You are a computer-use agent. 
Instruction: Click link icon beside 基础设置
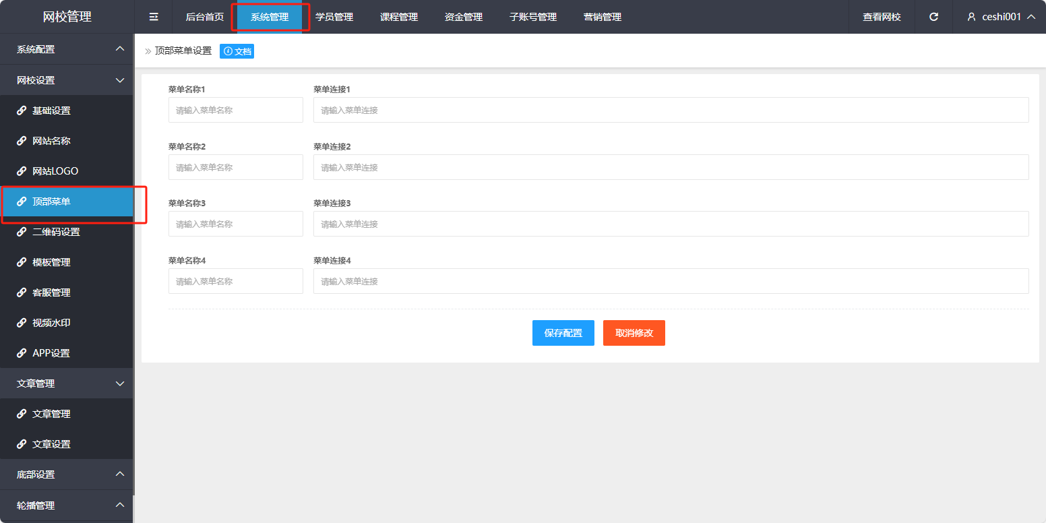22,111
